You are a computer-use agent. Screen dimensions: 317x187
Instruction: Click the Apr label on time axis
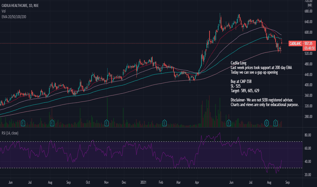click(x=197, y=182)
